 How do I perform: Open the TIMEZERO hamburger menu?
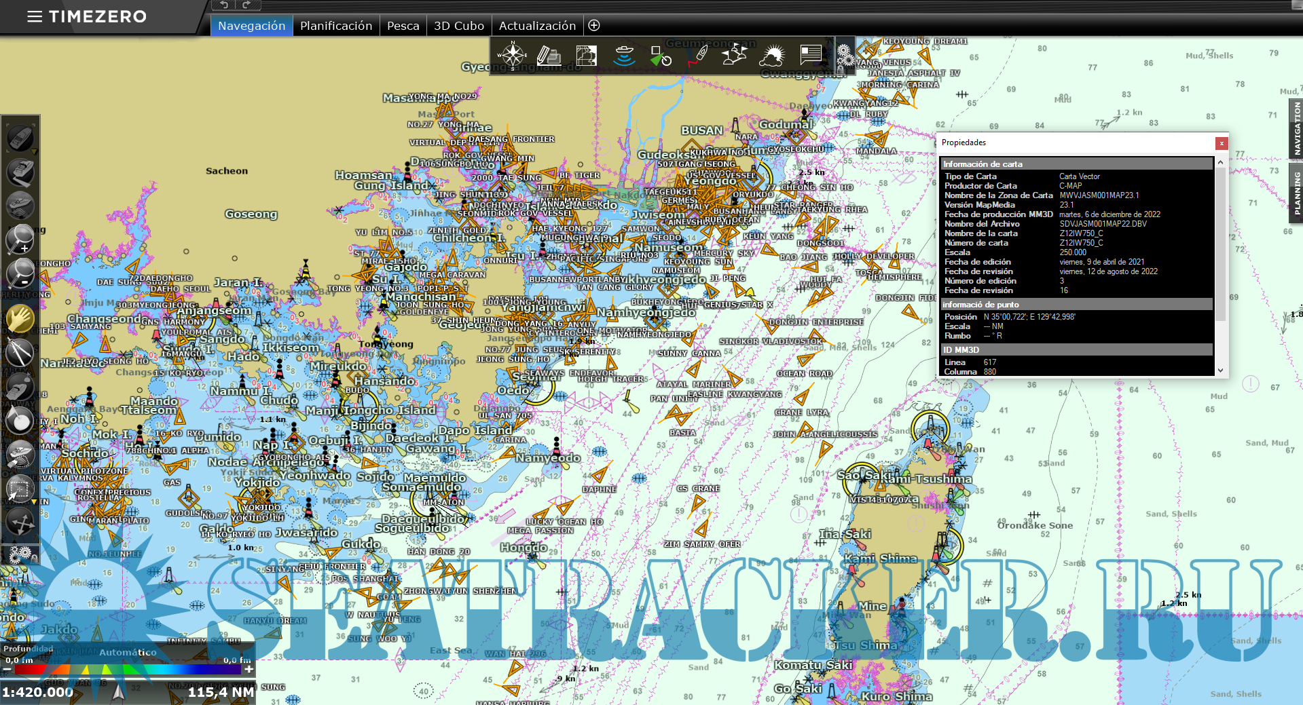click(34, 16)
